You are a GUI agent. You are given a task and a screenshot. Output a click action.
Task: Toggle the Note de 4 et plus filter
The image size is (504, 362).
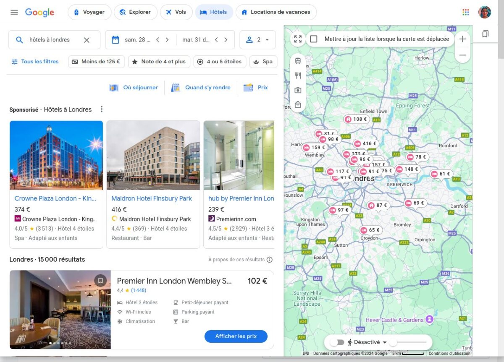coord(159,62)
